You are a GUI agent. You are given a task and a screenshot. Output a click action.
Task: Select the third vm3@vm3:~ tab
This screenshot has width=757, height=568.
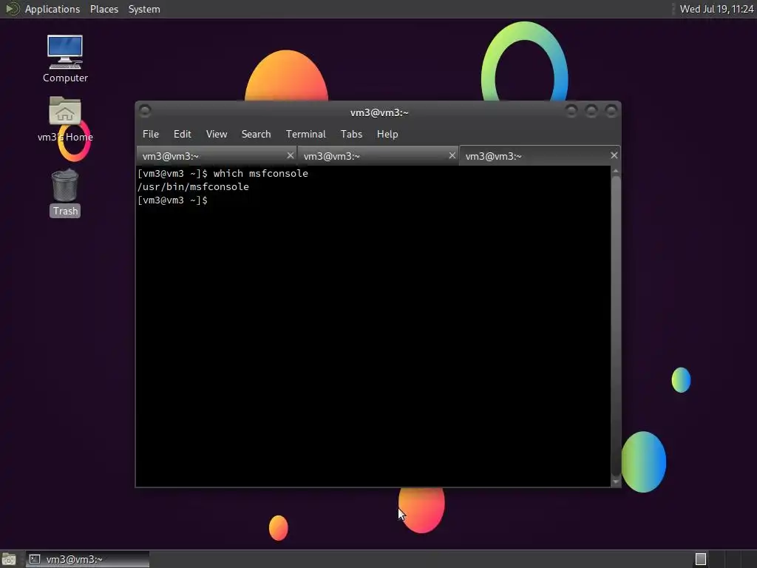[x=540, y=156]
